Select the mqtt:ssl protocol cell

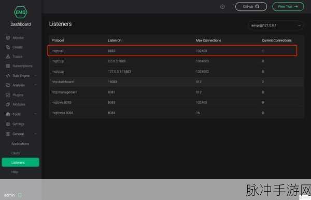click(58, 51)
